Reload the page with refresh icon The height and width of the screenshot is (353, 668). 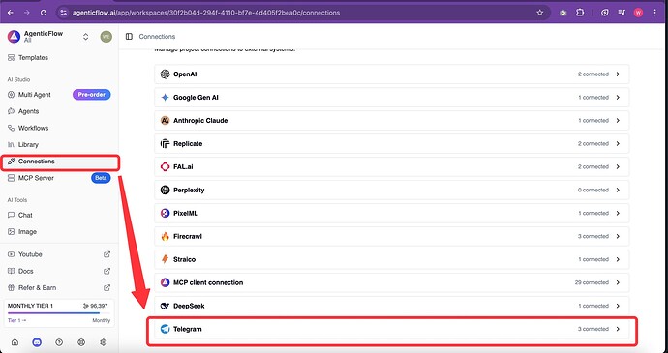[44, 13]
